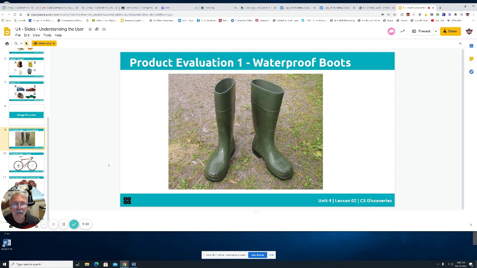
Task: Launch Microsoft Edge from the taskbar
Action: point(96,264)
